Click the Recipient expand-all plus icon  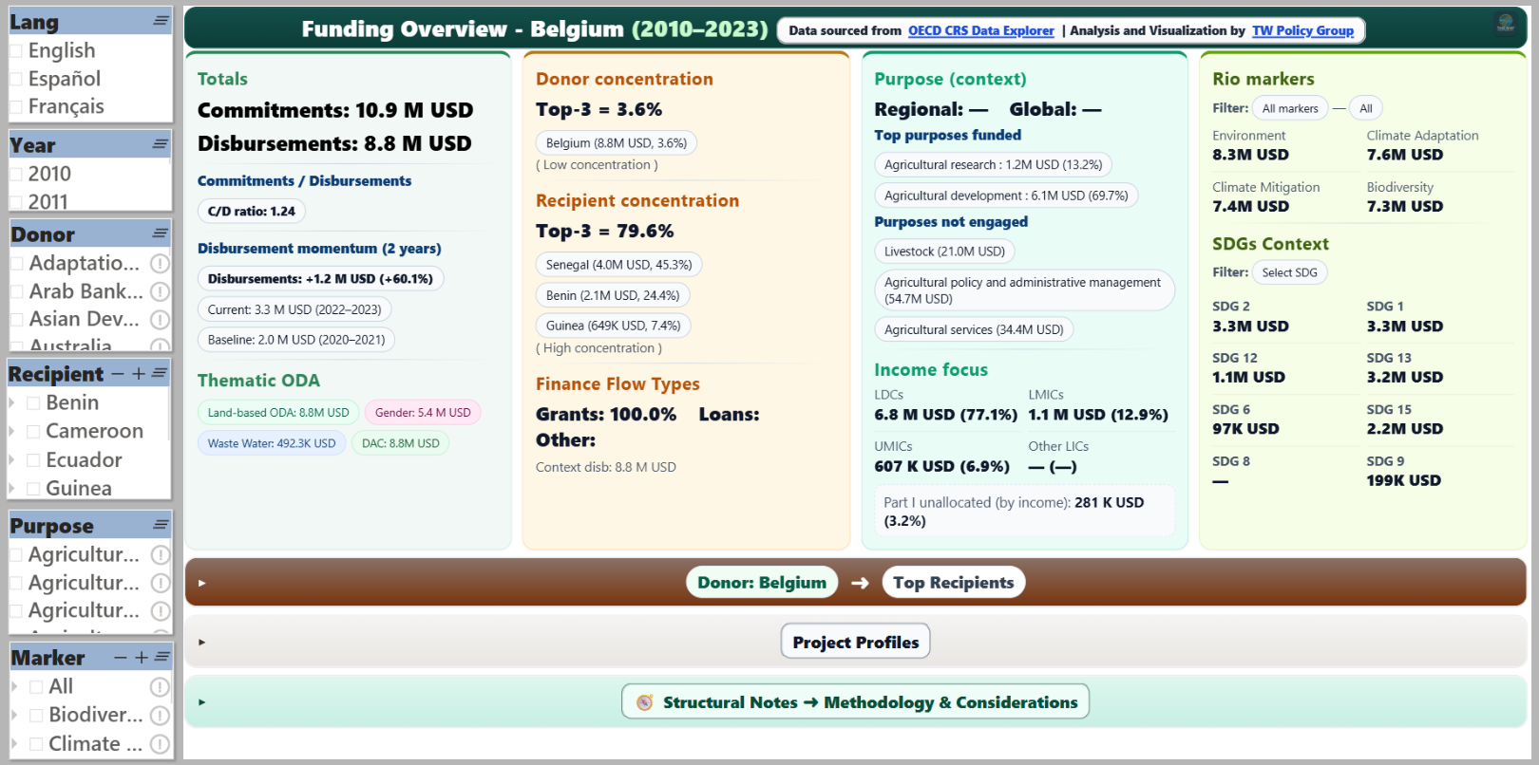point(139,374)
